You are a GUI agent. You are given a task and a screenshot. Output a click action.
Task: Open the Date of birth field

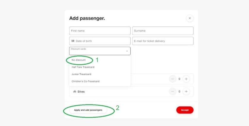100,41
